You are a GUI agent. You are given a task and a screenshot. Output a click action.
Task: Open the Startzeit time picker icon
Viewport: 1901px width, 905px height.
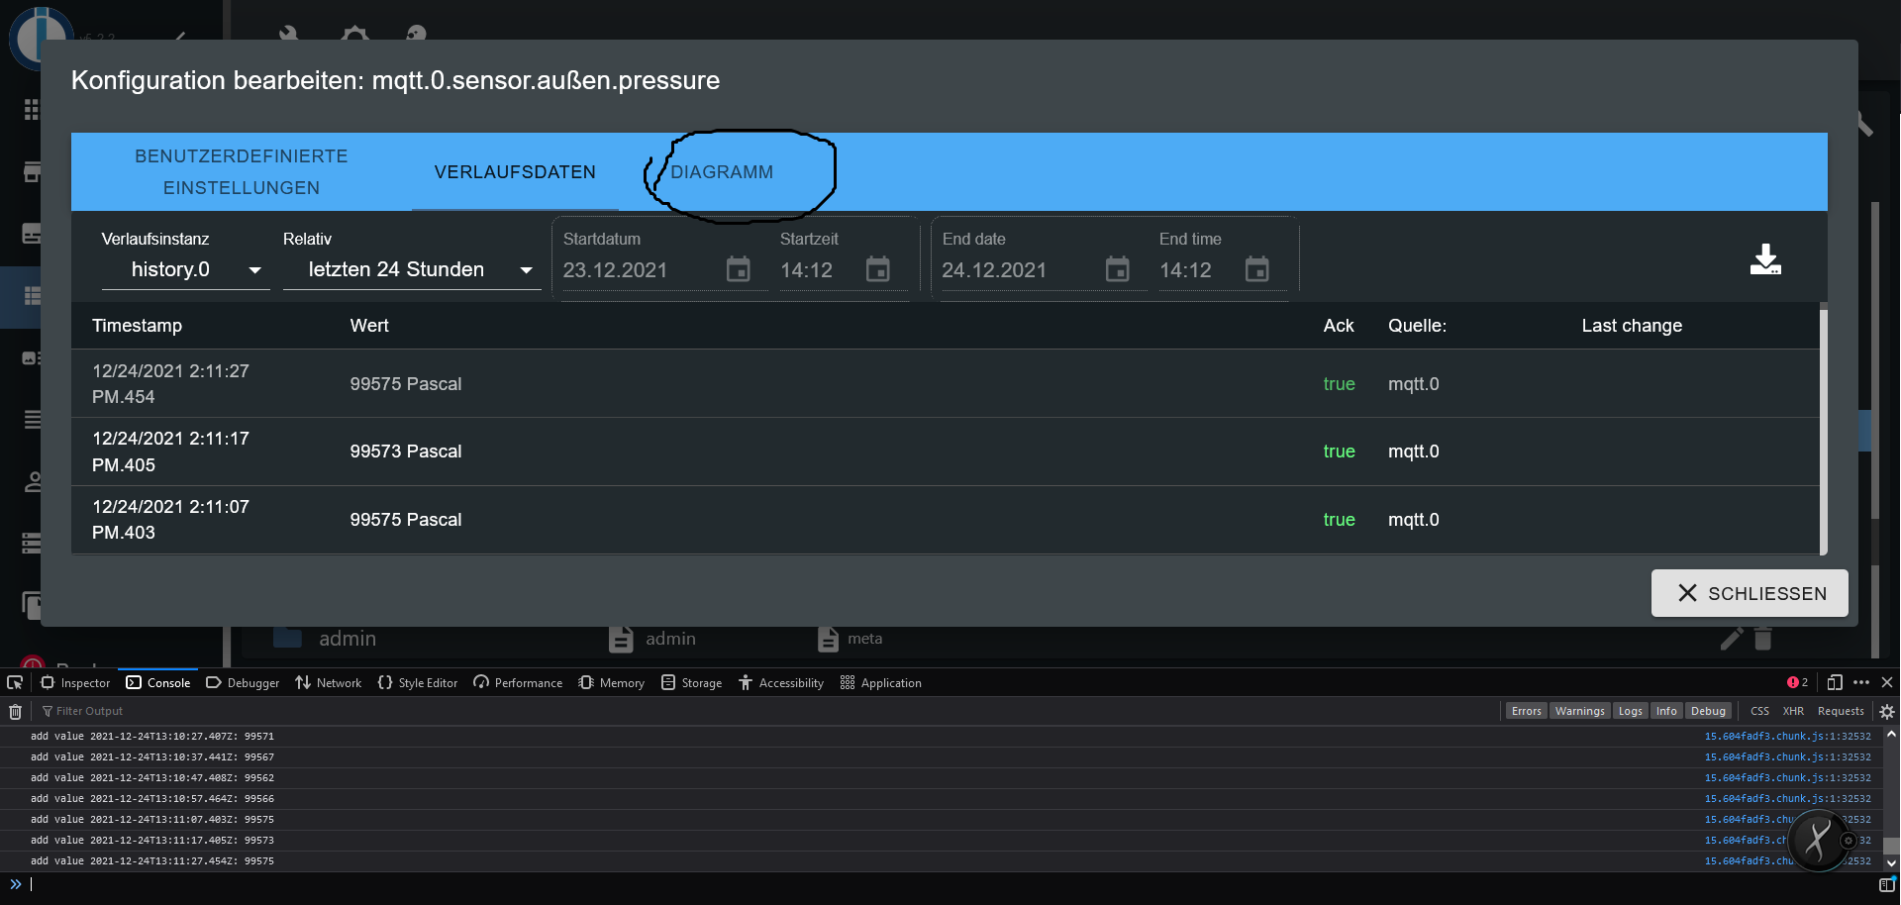point(878,269)
